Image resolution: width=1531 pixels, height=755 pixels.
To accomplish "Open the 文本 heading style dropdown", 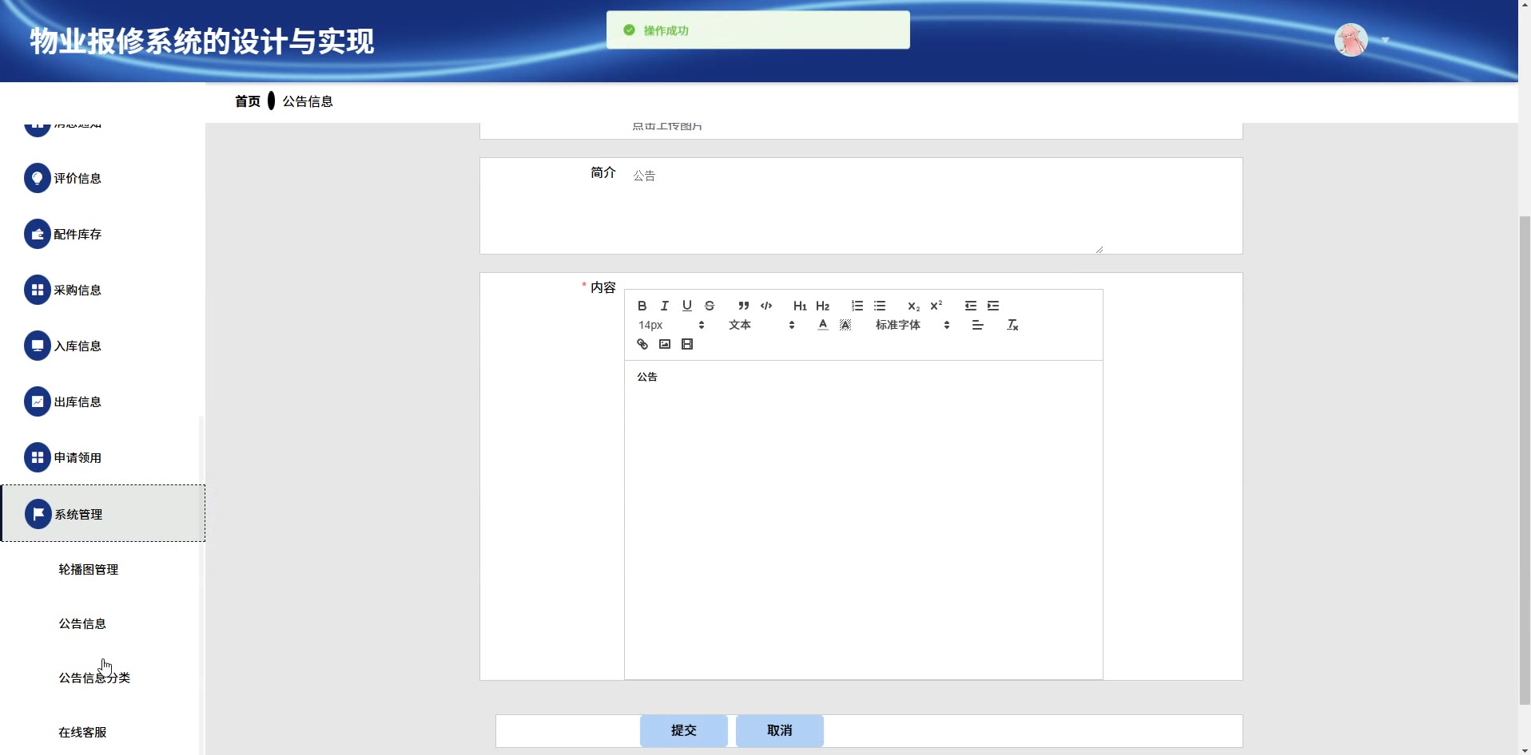I will (762, 325).
